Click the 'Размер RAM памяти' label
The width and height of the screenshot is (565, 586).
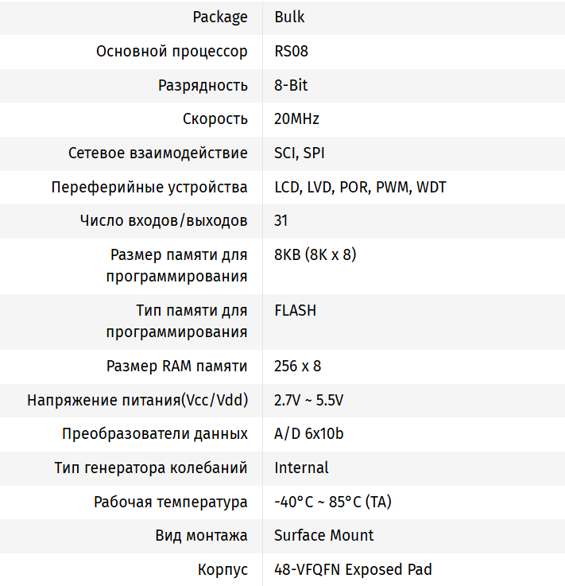[177, 367]
